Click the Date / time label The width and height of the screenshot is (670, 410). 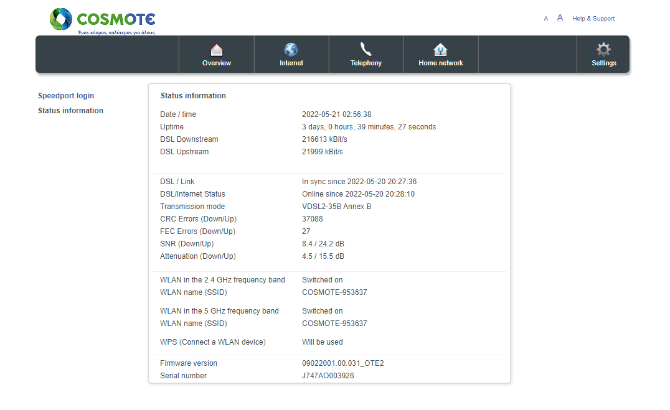[177, 114]
